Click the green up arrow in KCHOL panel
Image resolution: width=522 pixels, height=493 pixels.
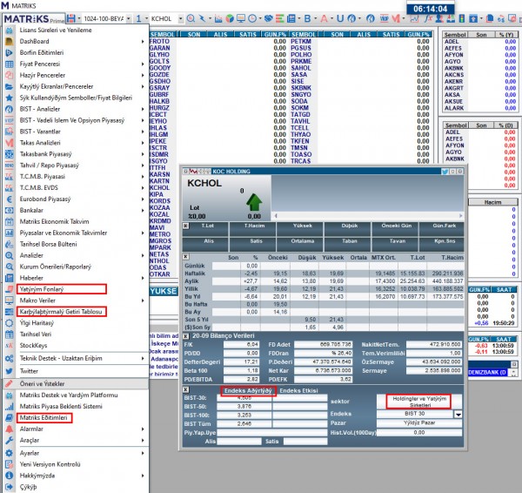pos(254,202)
